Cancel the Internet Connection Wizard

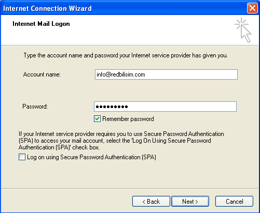tap(234, 201)
